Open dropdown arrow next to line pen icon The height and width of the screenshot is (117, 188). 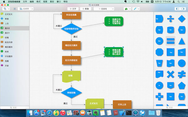point(139,9)
